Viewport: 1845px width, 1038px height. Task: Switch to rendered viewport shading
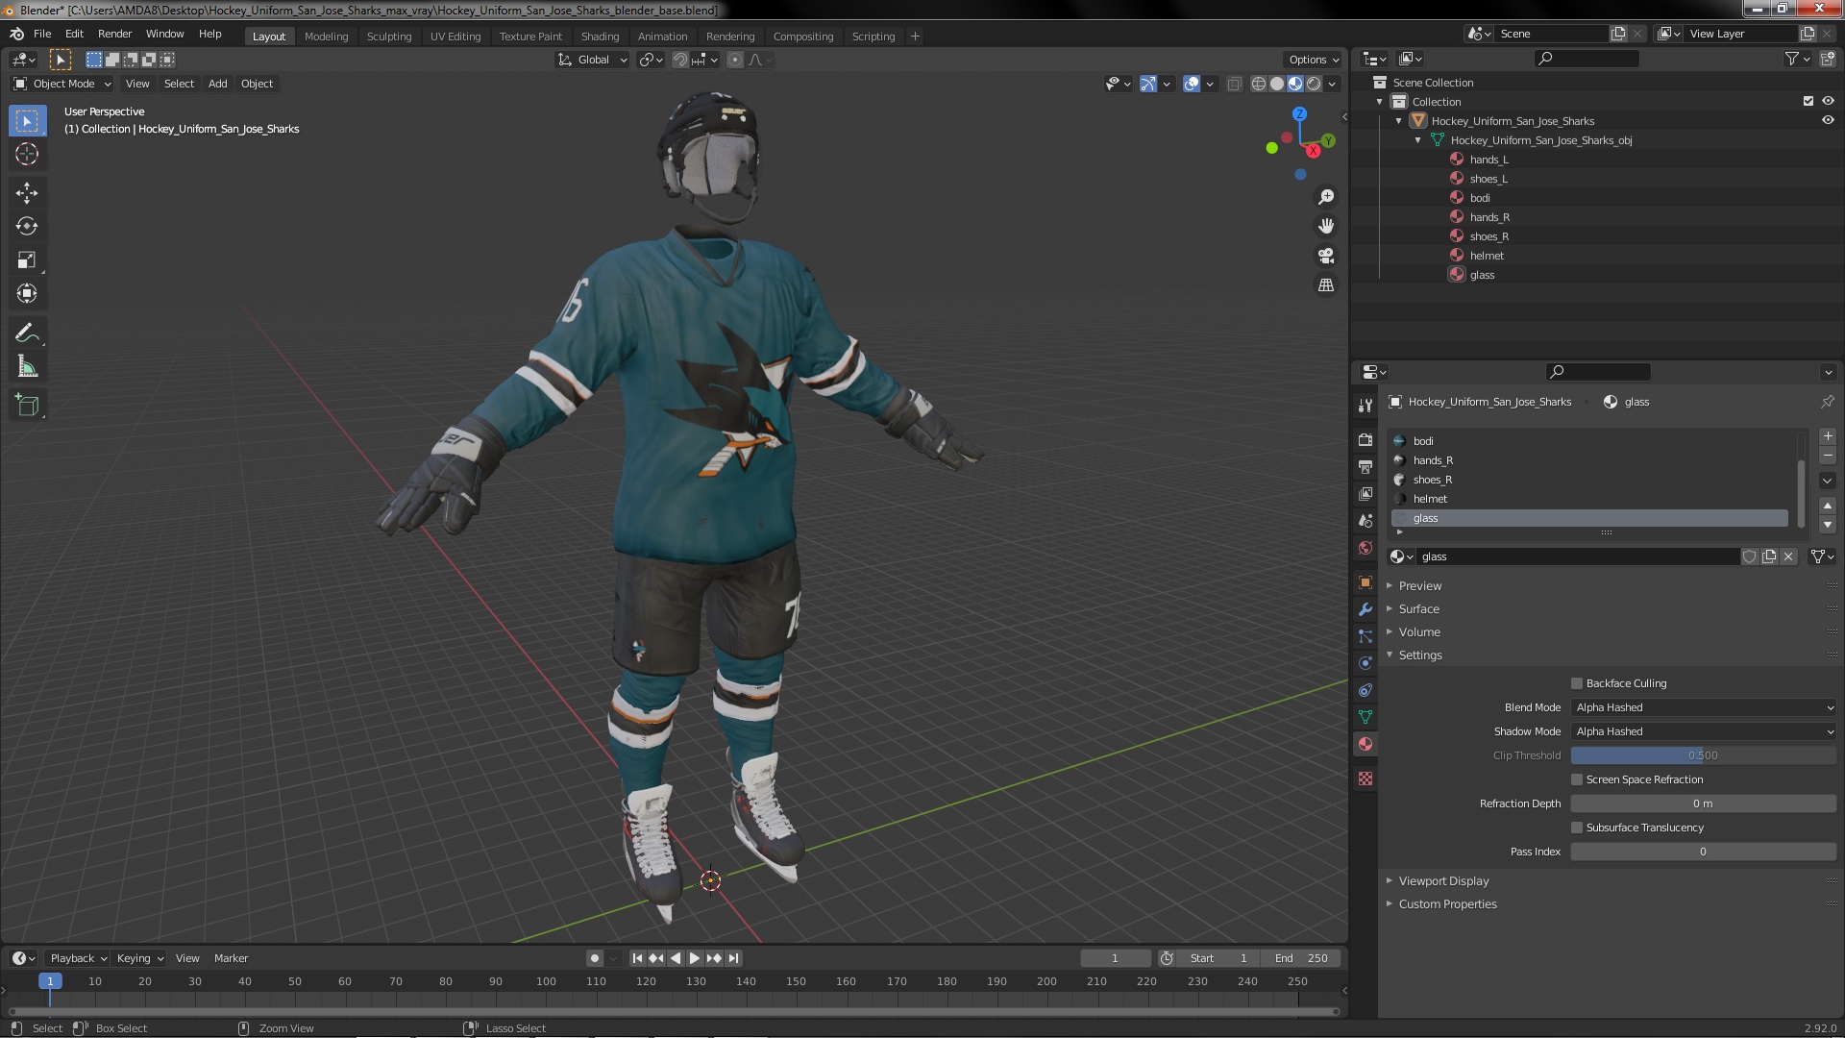point(1314,84)
